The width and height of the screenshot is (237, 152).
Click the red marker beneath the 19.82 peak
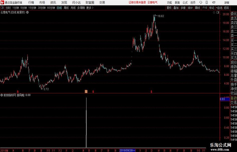[151, 92]
